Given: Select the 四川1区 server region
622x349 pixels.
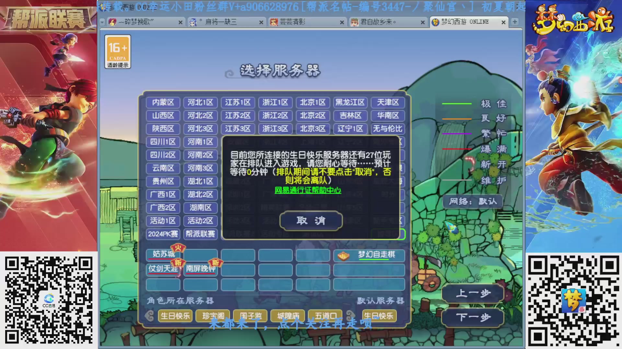Looking at the screenshot, I should (163, 142).
